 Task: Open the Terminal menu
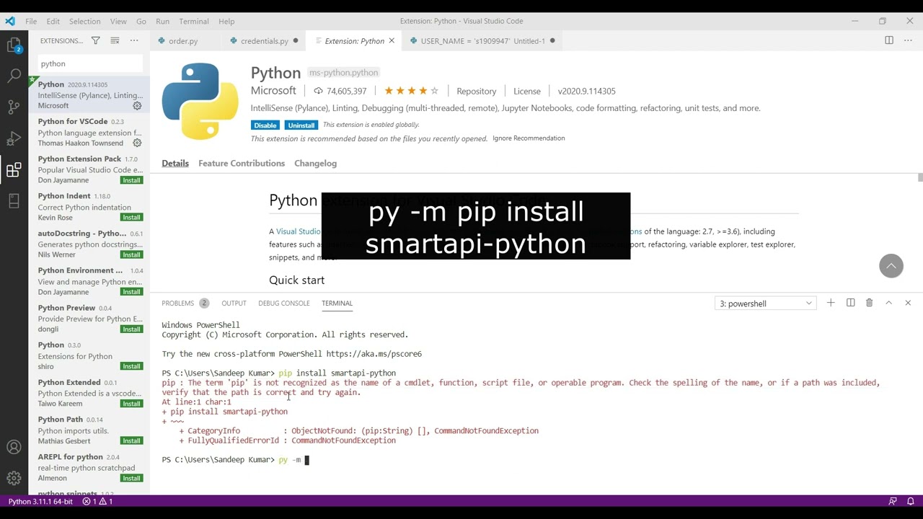click(194, 21)
